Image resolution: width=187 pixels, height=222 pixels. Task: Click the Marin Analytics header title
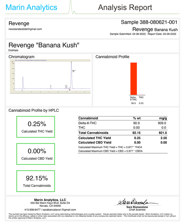(x=32, y=7)
